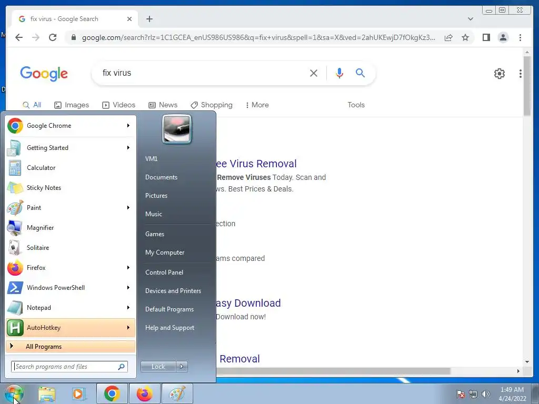Launch Sticky Notes from Start menu
This screenshot has width=539, height=404.
point(71,188)
